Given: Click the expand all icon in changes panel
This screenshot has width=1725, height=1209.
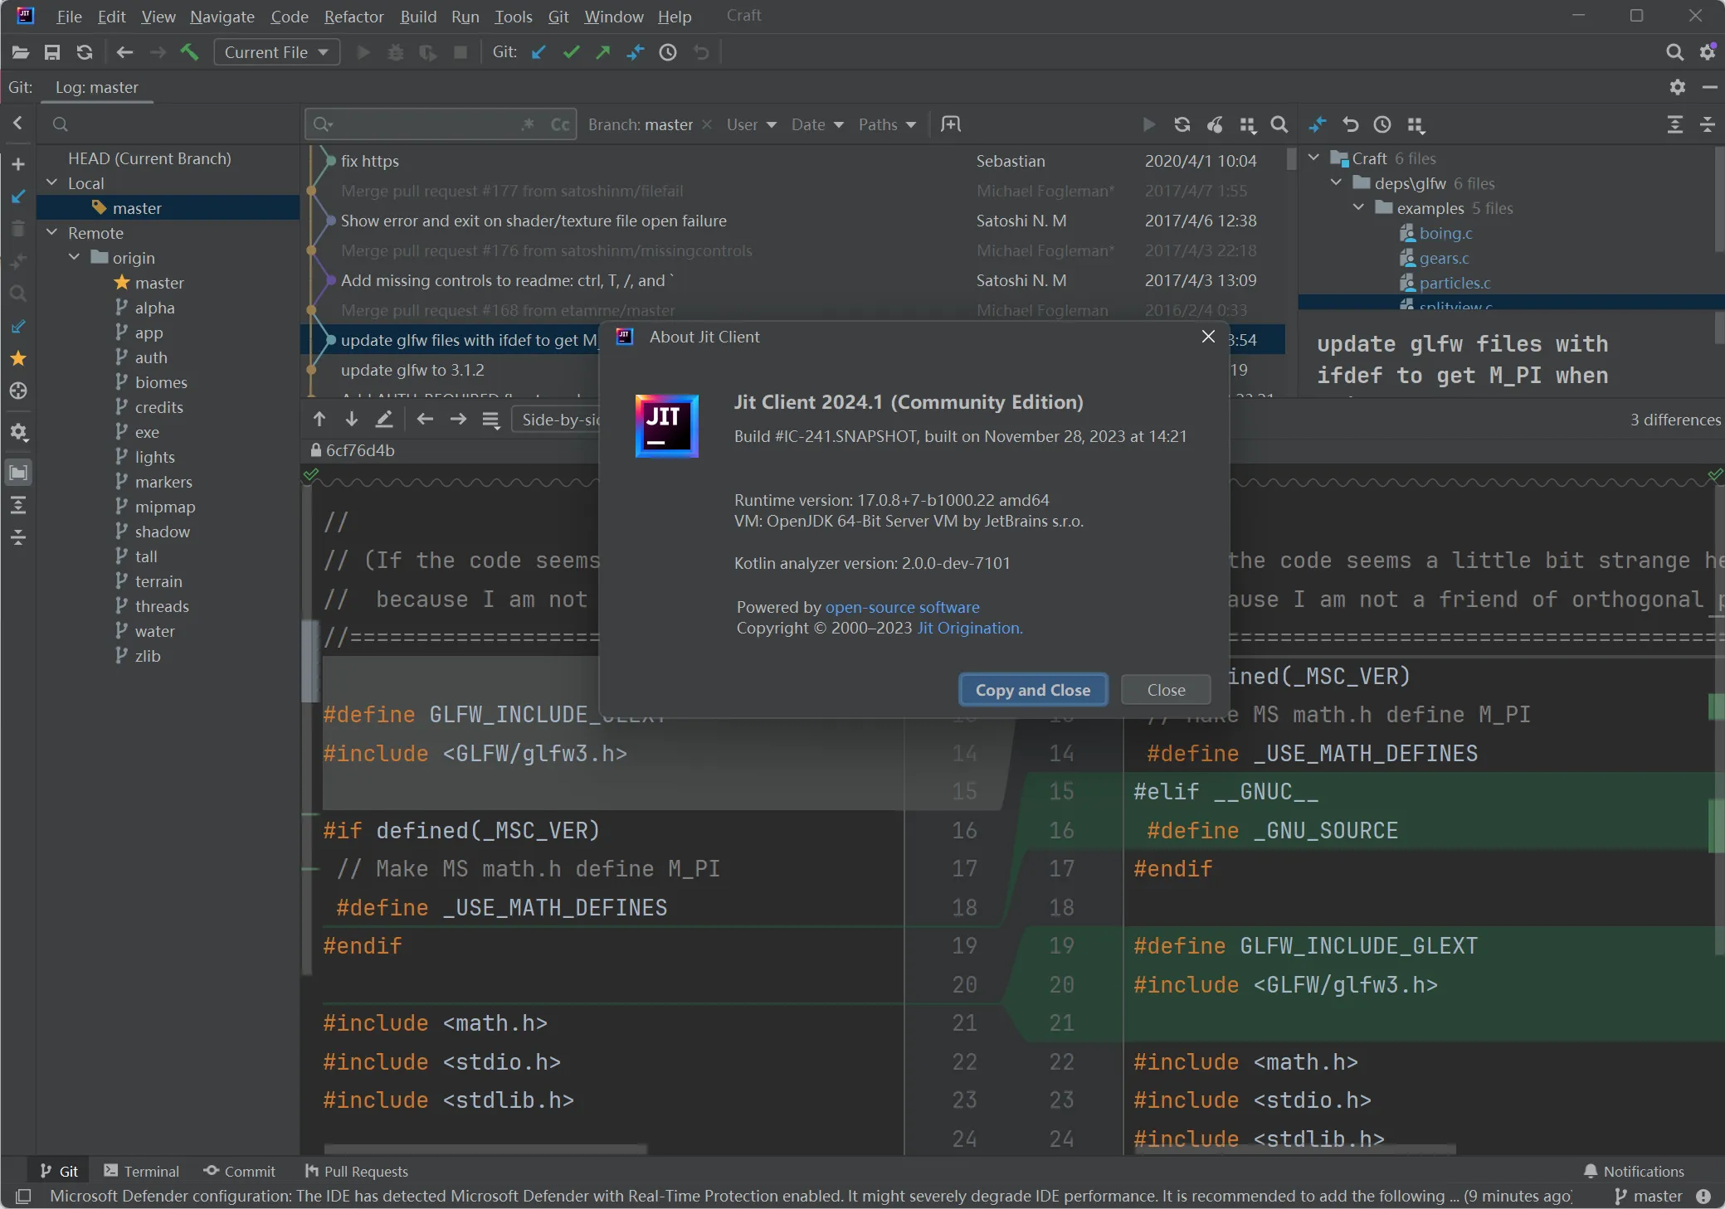Looking at the screenshot, I should (1674, 124).
